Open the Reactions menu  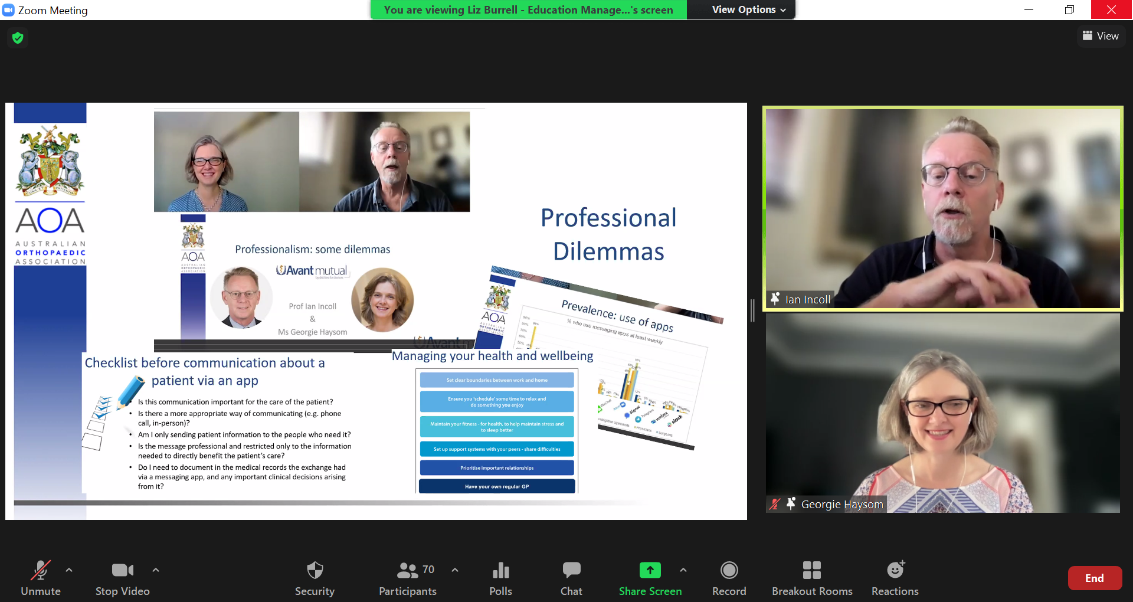pyautogui.click(x=895, y=578)
